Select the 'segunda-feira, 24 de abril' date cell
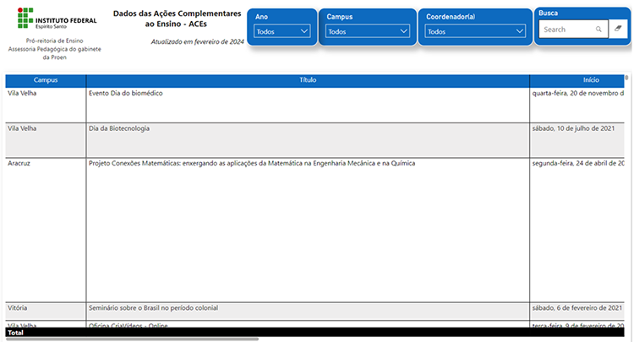This screenshot has height=342, width=634. (577, 230)
